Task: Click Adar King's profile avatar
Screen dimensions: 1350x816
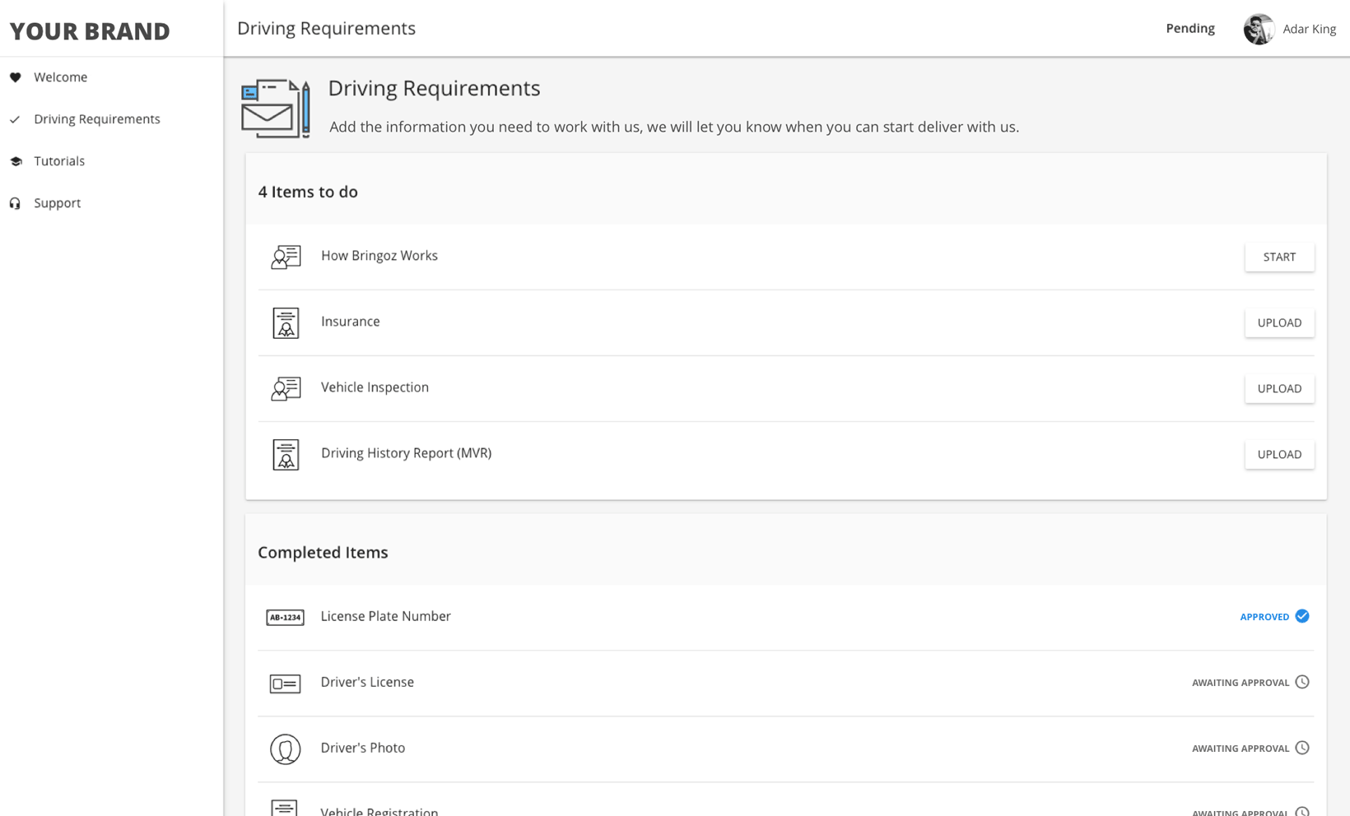Action: pos(1259,29)
